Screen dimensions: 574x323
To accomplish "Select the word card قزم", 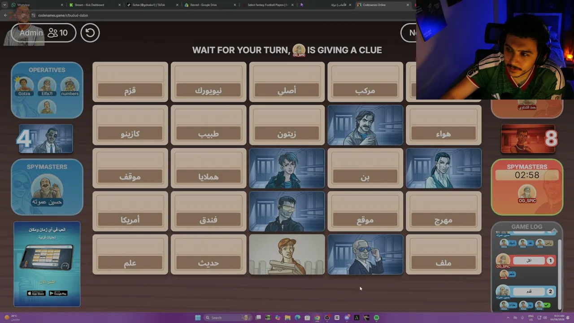I will pyautogui.click(x=130, y=82).
